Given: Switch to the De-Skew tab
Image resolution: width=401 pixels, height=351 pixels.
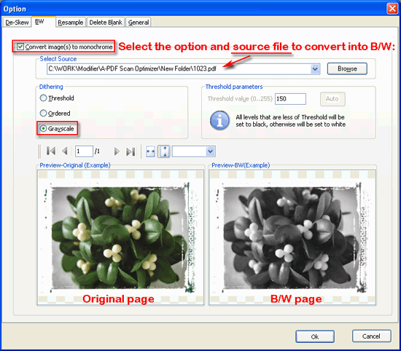Looking at the screenshot, I should (17, 23).
